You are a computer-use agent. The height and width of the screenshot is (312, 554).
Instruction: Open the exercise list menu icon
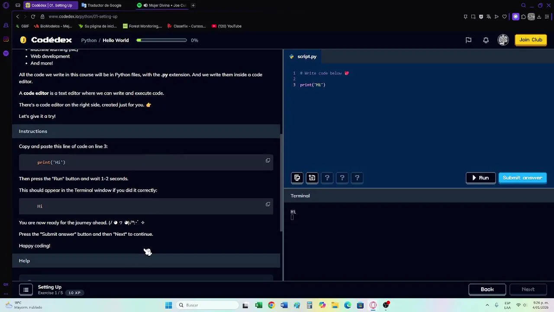26,289
